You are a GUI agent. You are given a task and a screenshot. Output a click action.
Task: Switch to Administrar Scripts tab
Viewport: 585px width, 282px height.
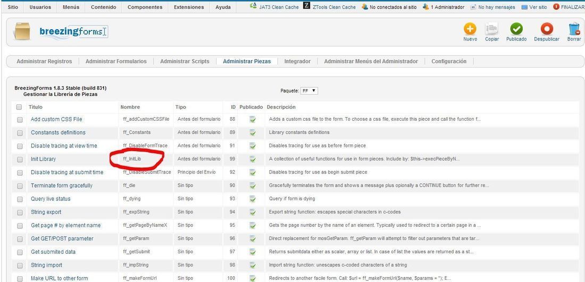point(185,61)
